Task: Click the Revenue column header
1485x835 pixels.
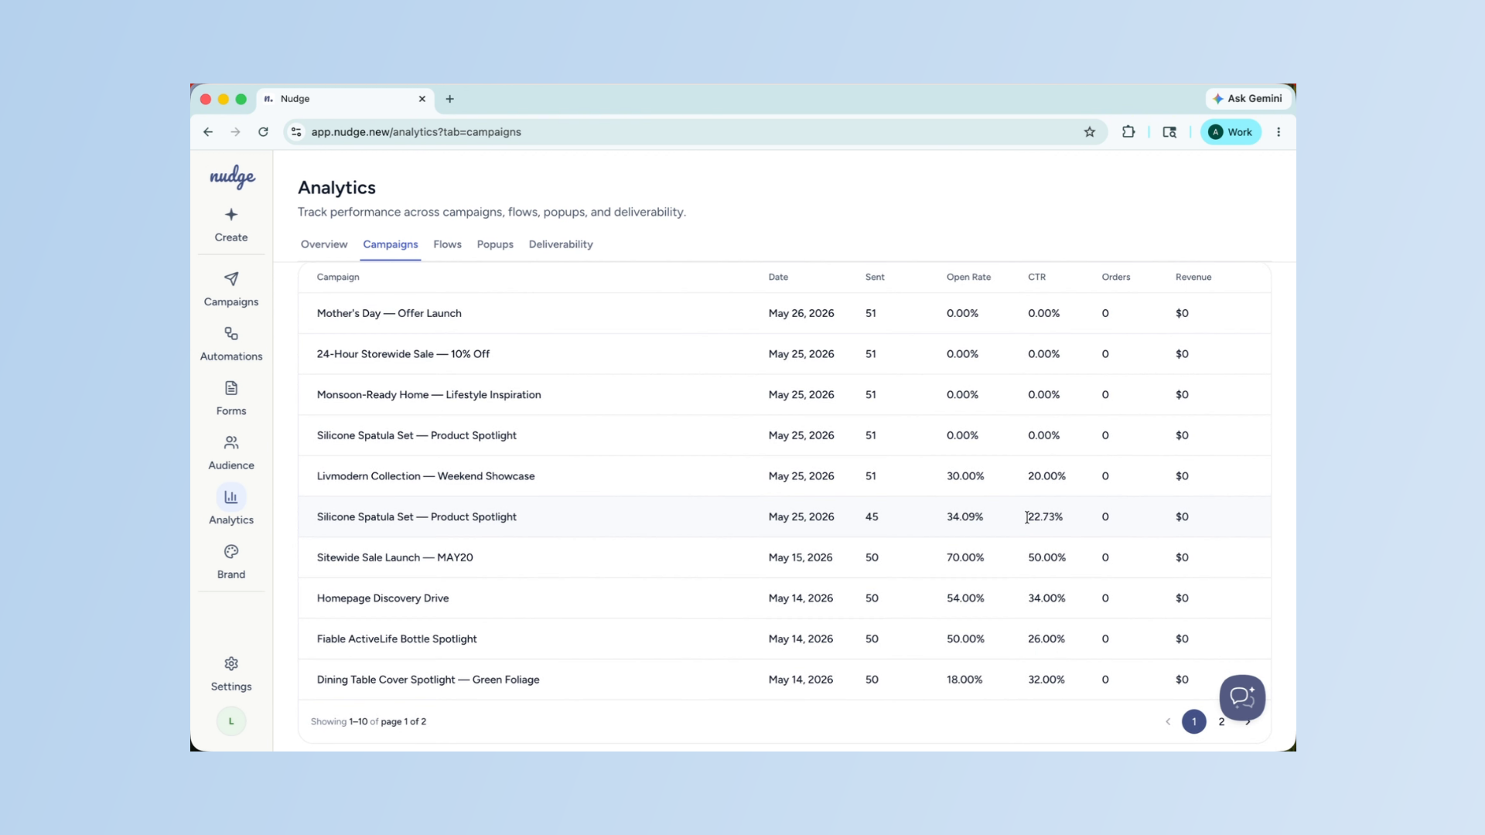Action: coord(1193,277)
